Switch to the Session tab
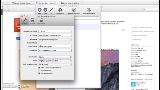Image resolution: width=160 pixels, height=90 pixels. tap(32, 21)
